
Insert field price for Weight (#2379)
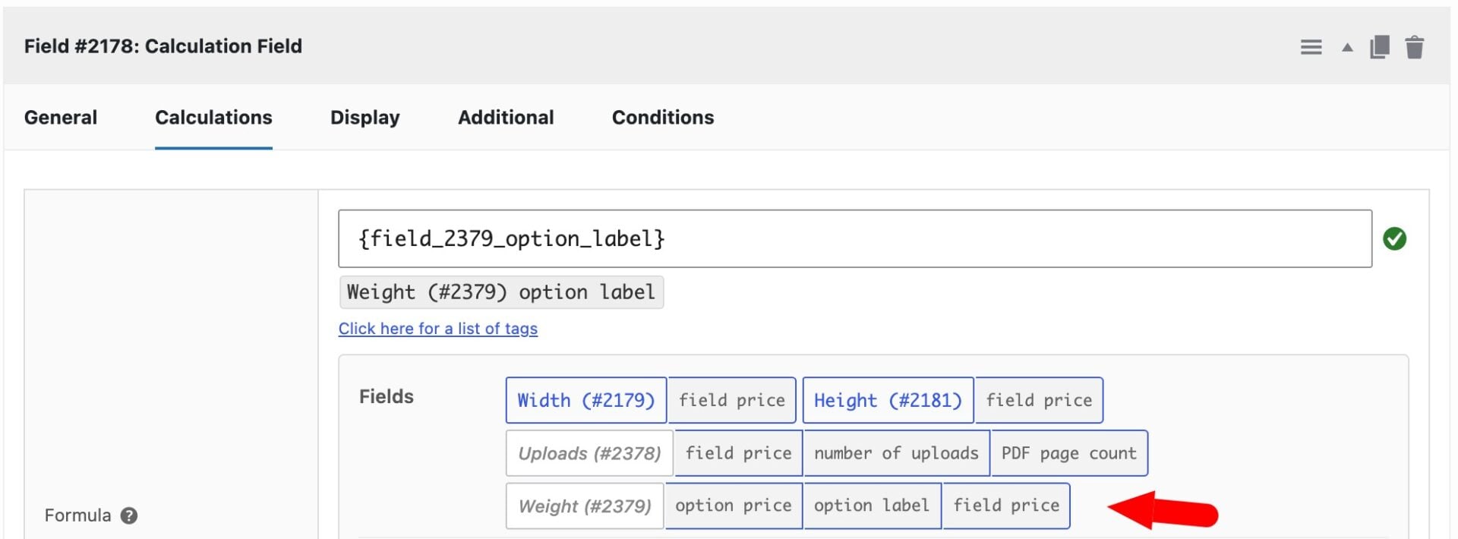click(x=1006, y=506)
